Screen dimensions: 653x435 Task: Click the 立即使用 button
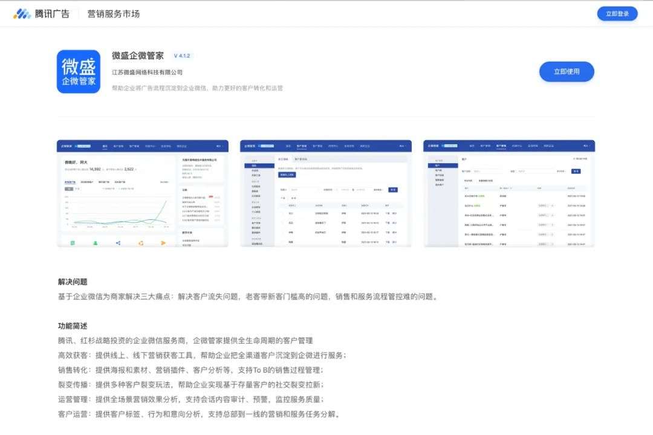(x=567, y=72)
